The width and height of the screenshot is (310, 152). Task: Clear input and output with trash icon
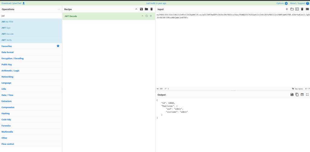[x=302, y=9]
